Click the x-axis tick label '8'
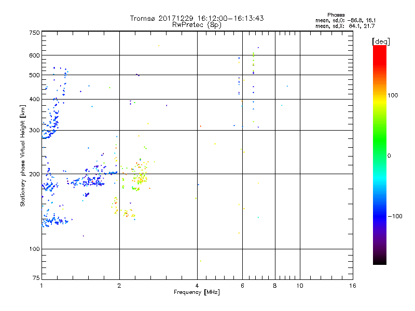 [x=275, y=286]
